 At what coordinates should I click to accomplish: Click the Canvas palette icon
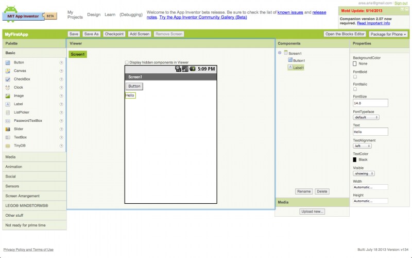(8, 71)
